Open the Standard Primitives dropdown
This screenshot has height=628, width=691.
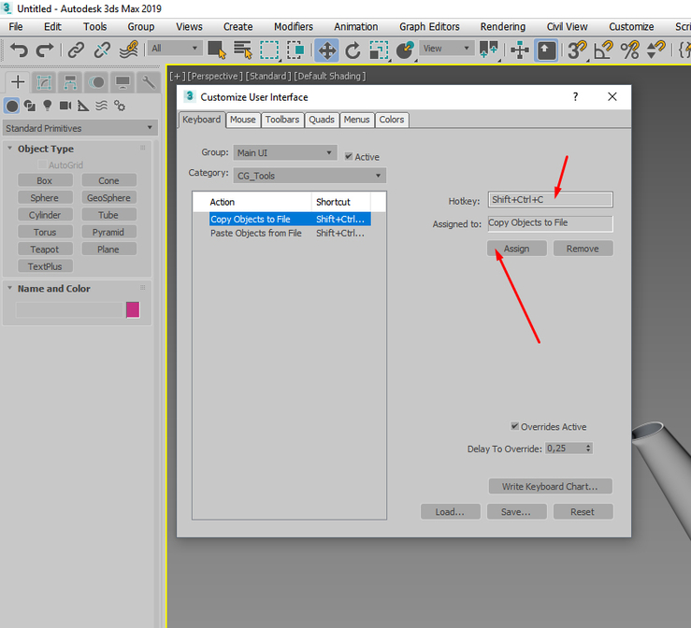79,128
